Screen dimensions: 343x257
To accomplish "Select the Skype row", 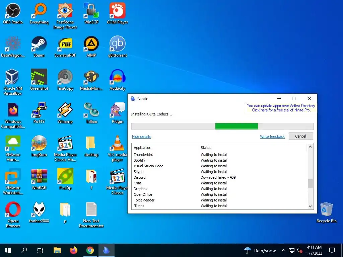I will pos(219,172).
